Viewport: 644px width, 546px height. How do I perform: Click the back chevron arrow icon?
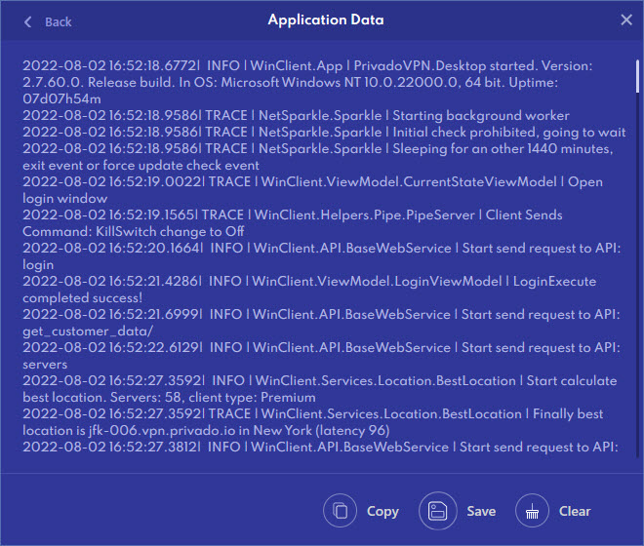pyautogui.click(x=28, y=21)
